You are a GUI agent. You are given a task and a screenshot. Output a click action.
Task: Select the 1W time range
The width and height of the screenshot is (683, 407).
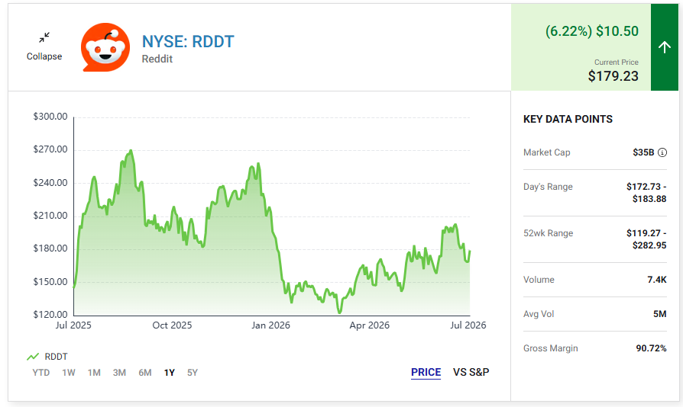coord(69,373)
